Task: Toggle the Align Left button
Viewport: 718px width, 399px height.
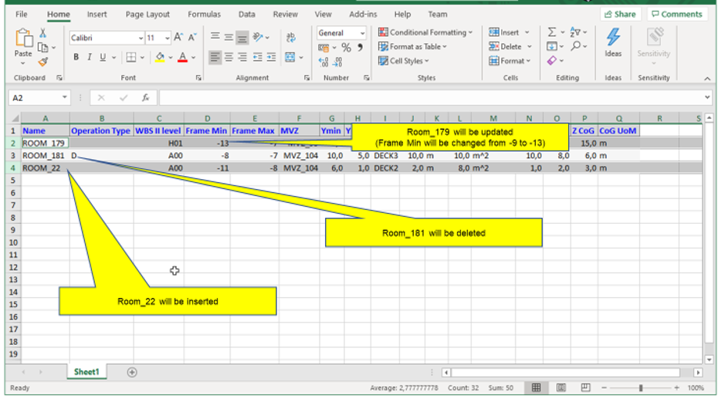Action: point(214,57)
